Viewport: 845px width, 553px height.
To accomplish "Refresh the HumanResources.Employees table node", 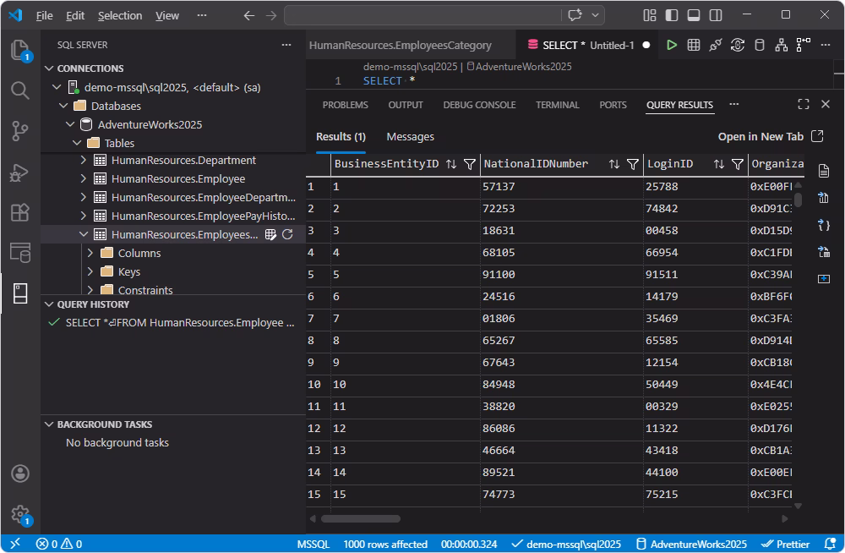I will coord(288,234).
